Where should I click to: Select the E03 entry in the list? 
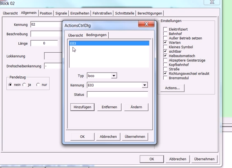[109, 43]
